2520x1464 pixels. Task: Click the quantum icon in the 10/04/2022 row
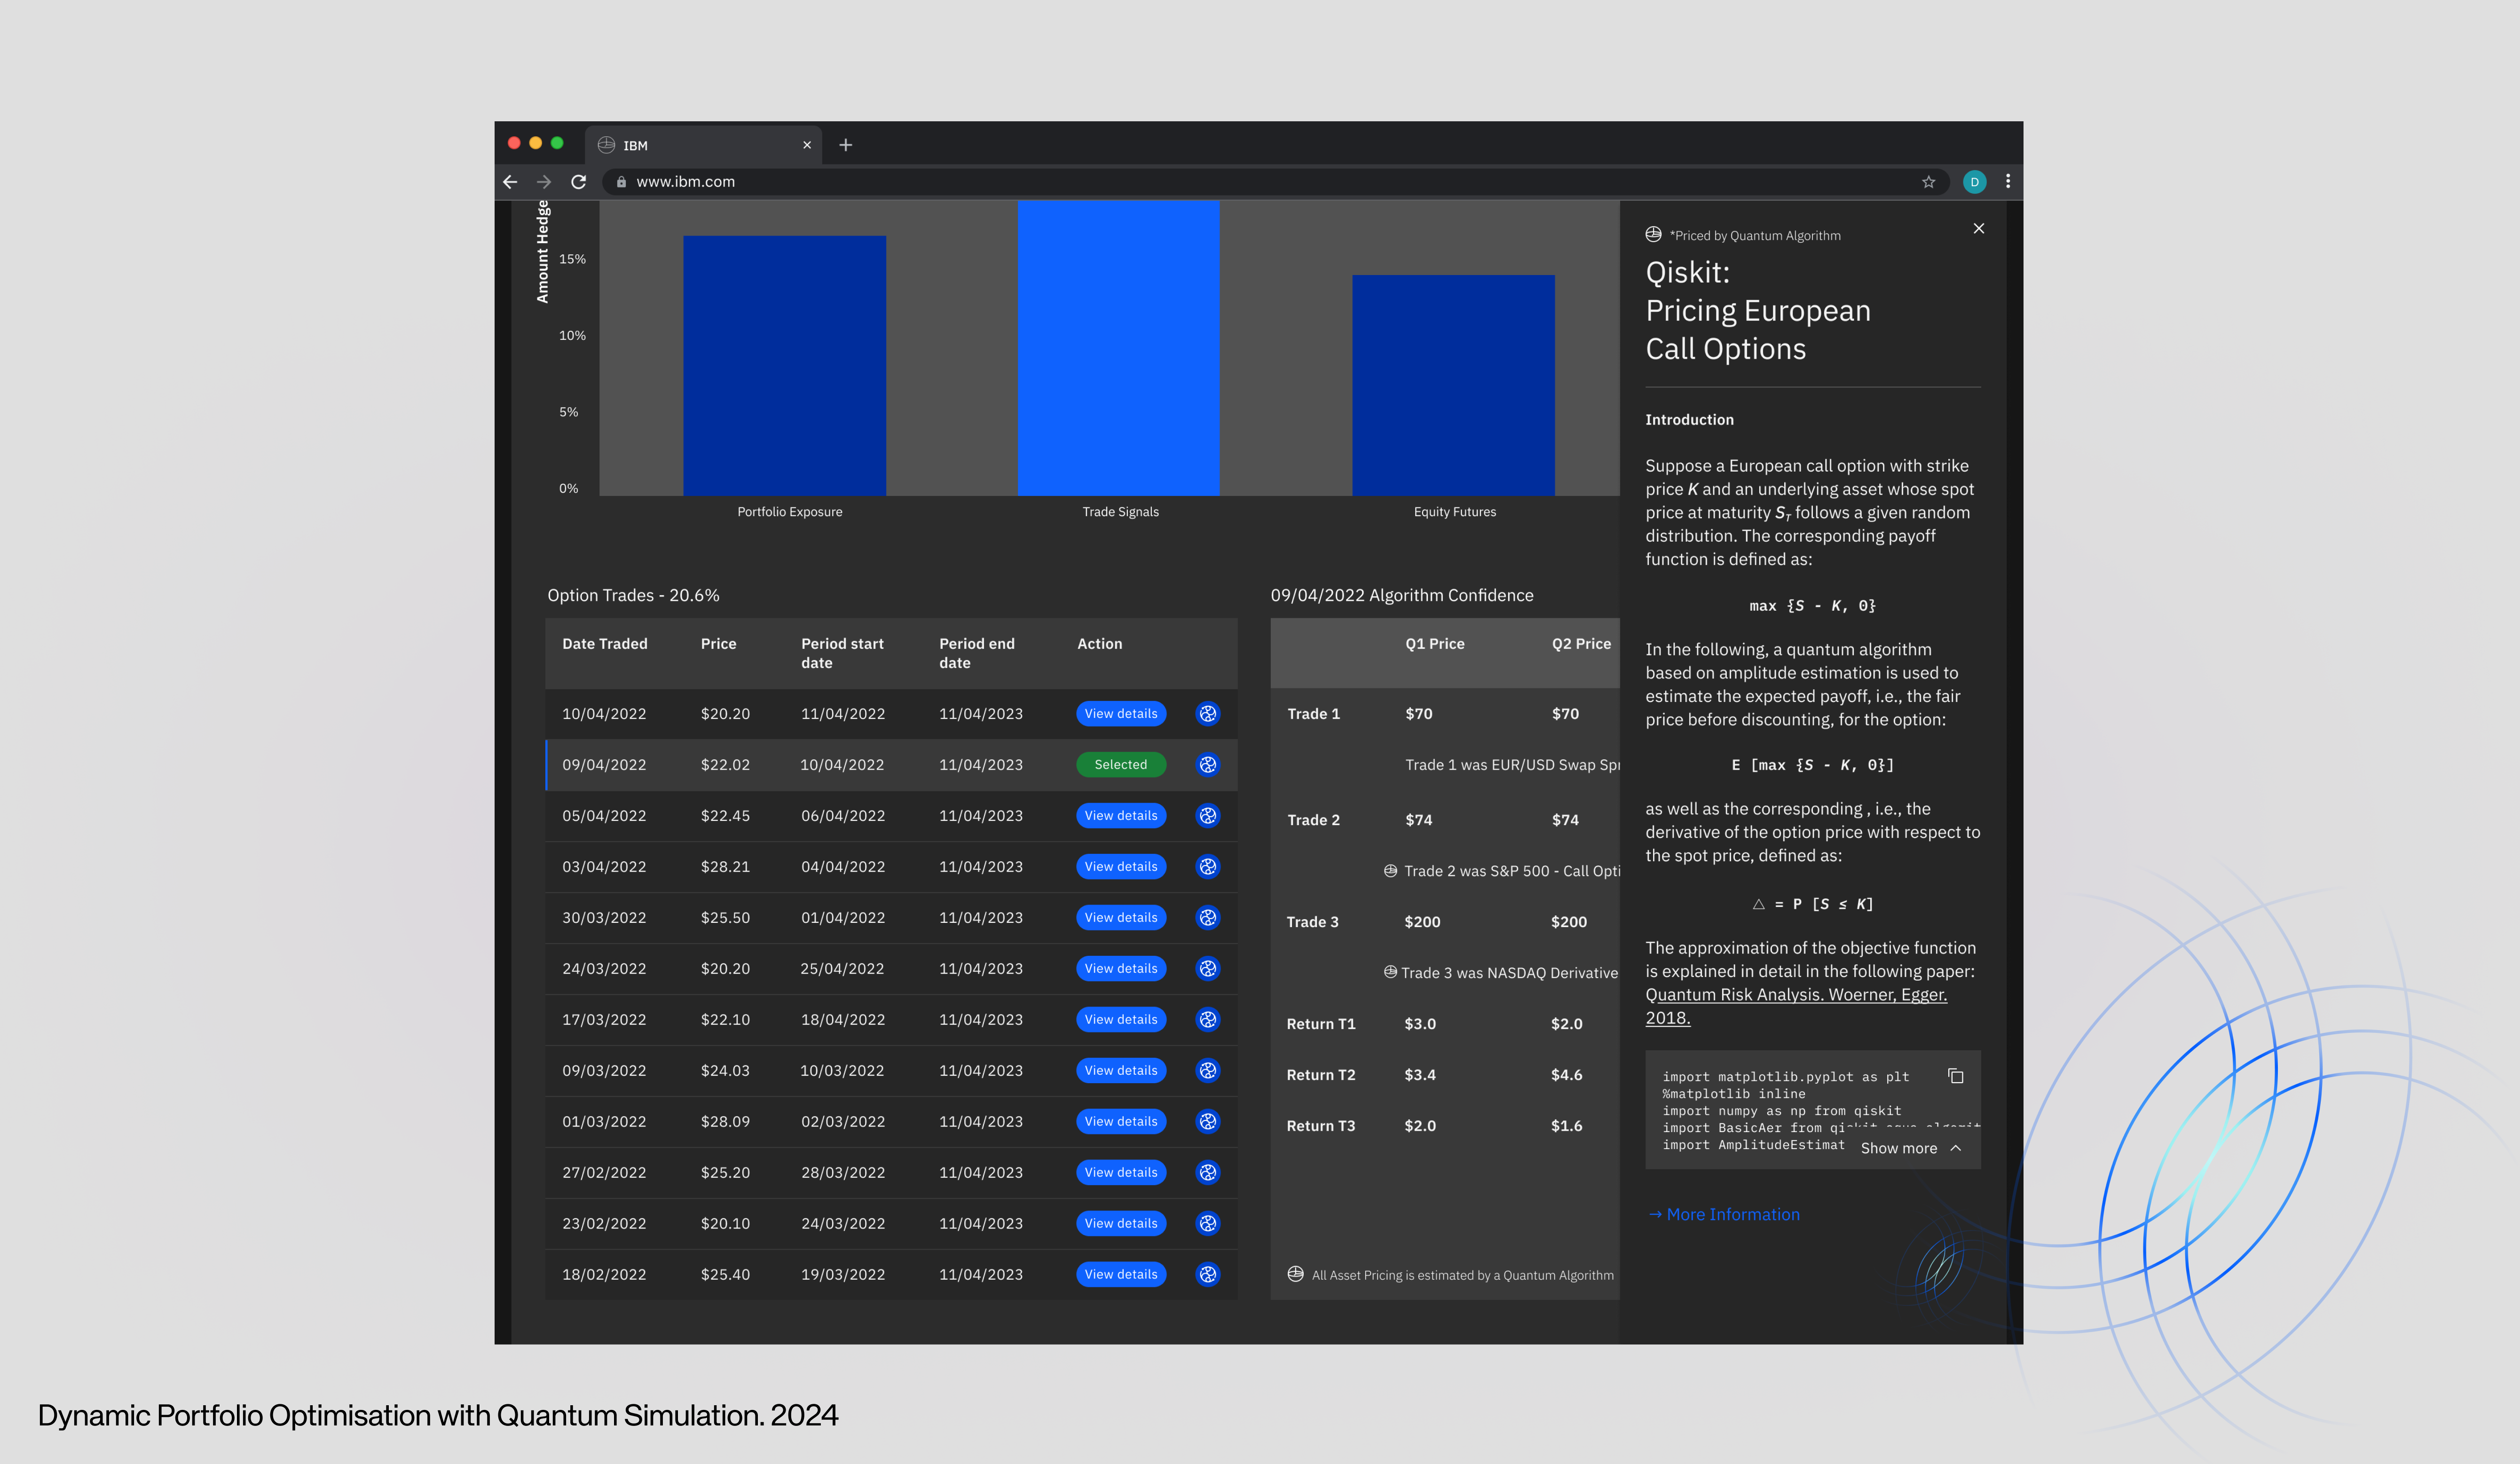coord(1208,714)
